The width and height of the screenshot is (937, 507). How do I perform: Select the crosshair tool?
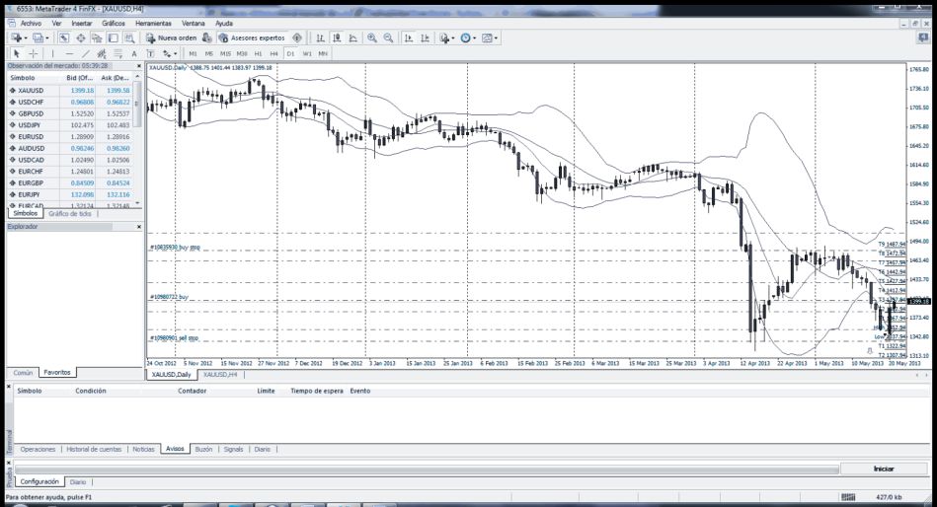(x=34, y=53)
